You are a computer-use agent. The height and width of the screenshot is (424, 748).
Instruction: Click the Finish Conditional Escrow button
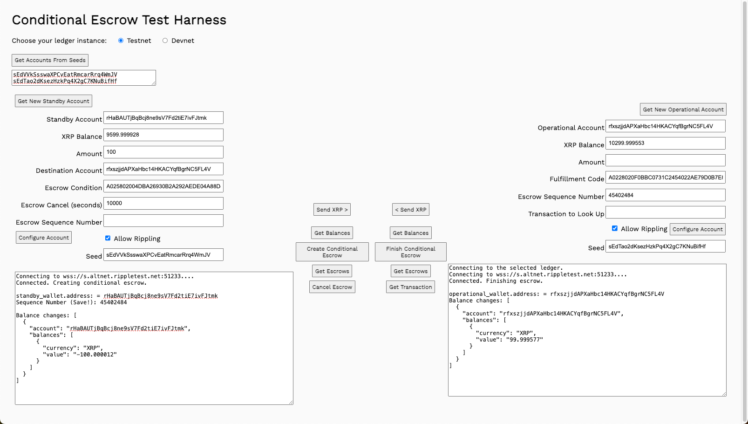pos(410,252)
